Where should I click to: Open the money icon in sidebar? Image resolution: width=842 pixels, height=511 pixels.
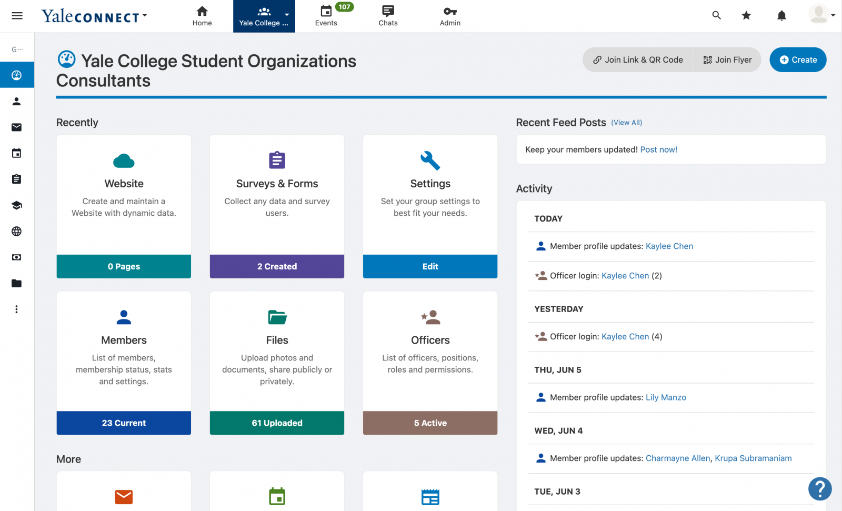pyautogui.click(x=17, y=257)
